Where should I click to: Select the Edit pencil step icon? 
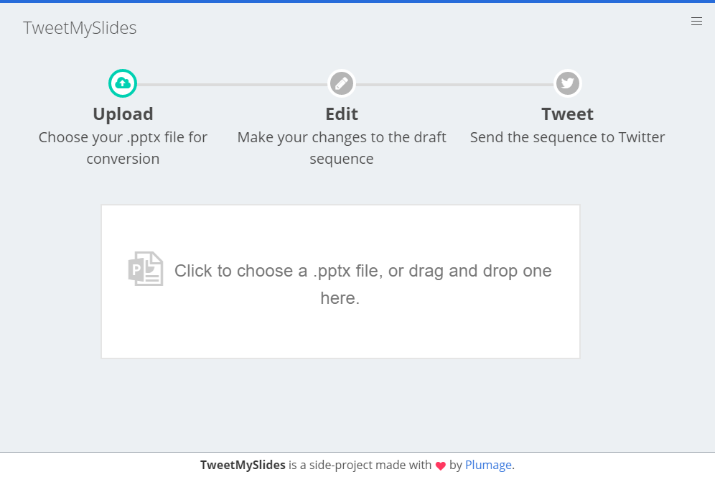pyautogui.click(x=342, y=83)
